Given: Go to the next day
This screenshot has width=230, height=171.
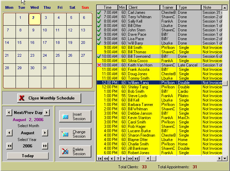Looking at the screenshot, I should point(46,112).
